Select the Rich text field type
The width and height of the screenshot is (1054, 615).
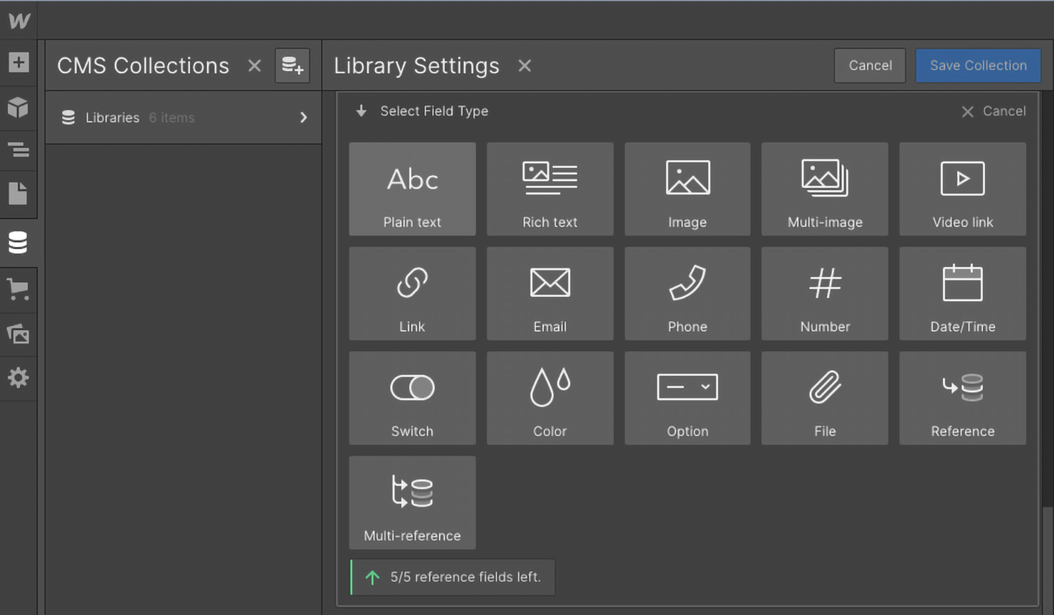pyautogui.click(x=549, y=189)
